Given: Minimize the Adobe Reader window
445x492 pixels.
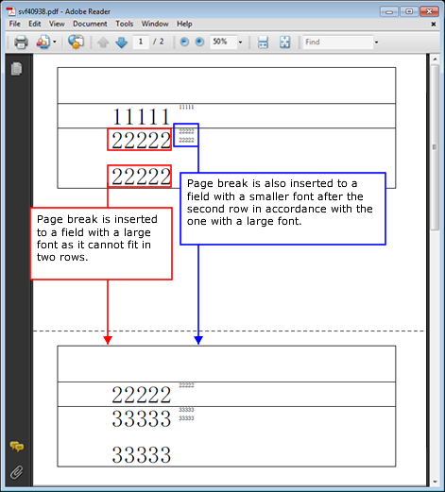Looking at the screenshot, I should point(389,12).
